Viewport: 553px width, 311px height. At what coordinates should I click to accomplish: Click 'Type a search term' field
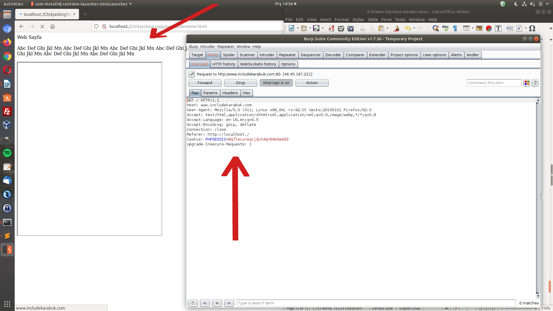coord(376,303)
